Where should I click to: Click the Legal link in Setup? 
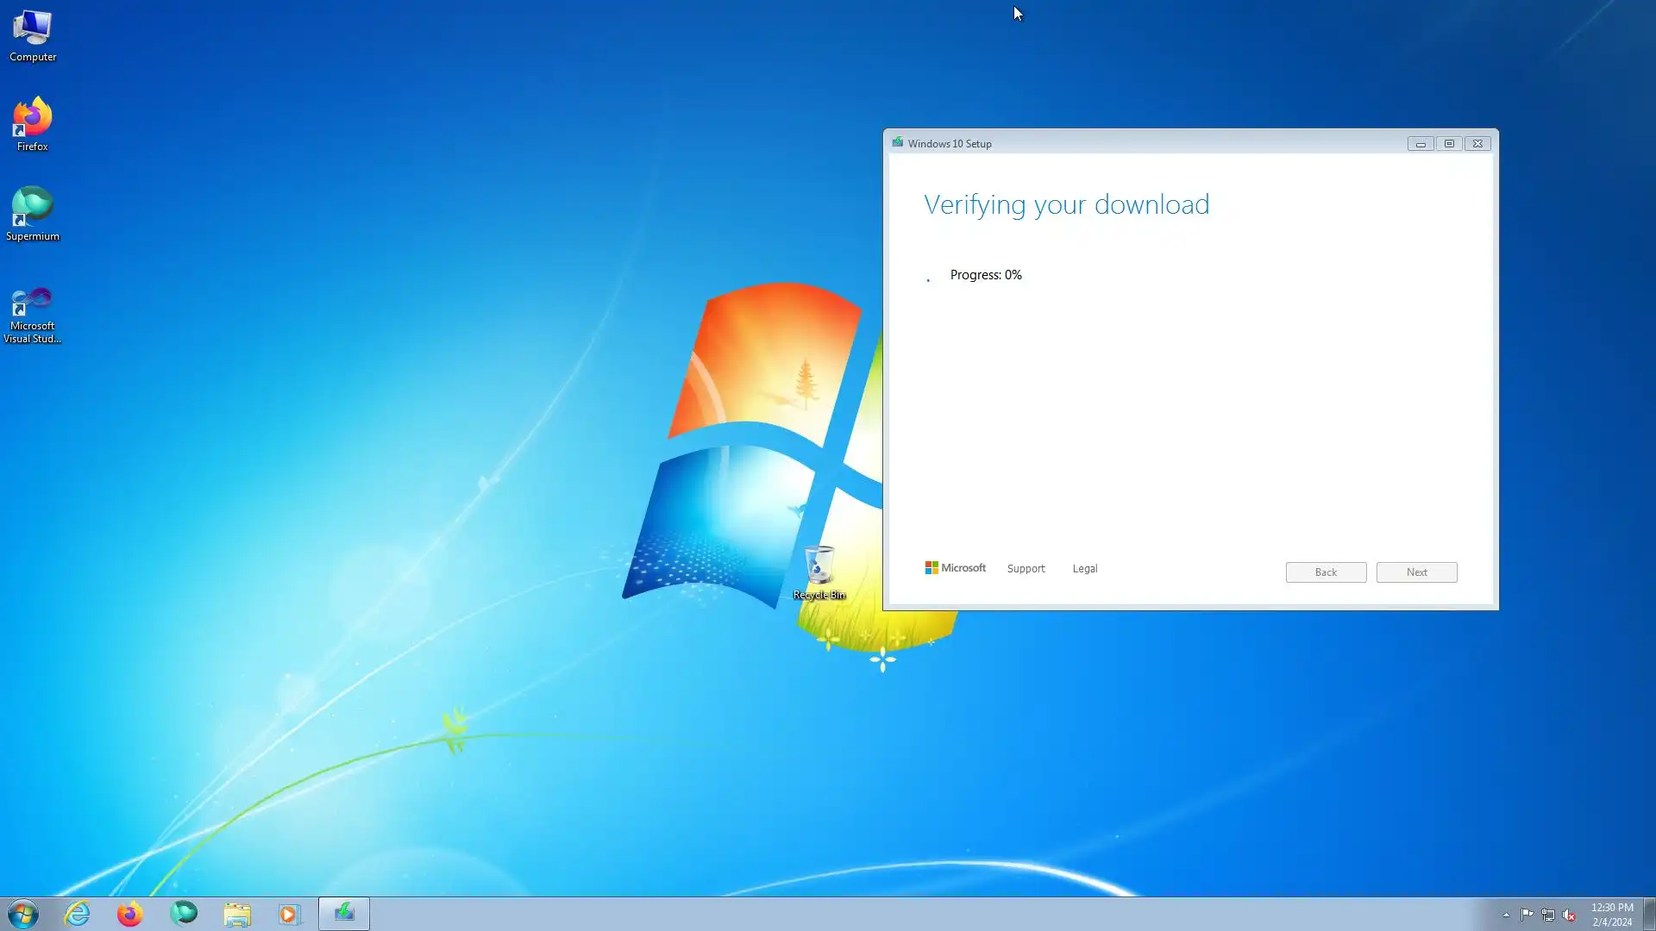tap(1084, 569)
